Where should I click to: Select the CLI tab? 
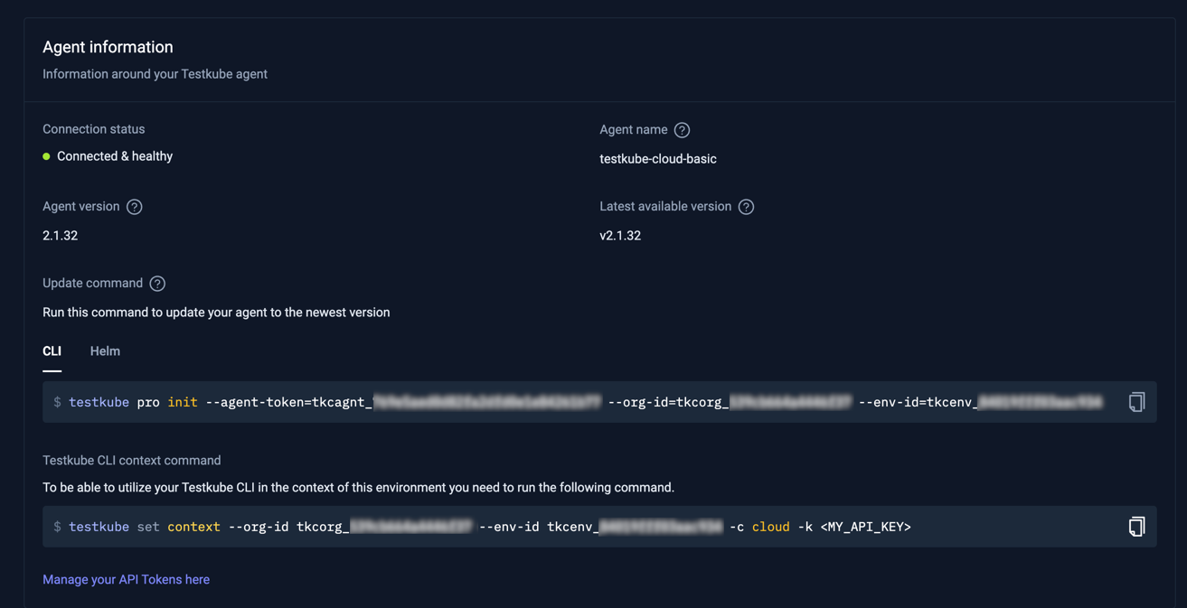click(52, 351)
